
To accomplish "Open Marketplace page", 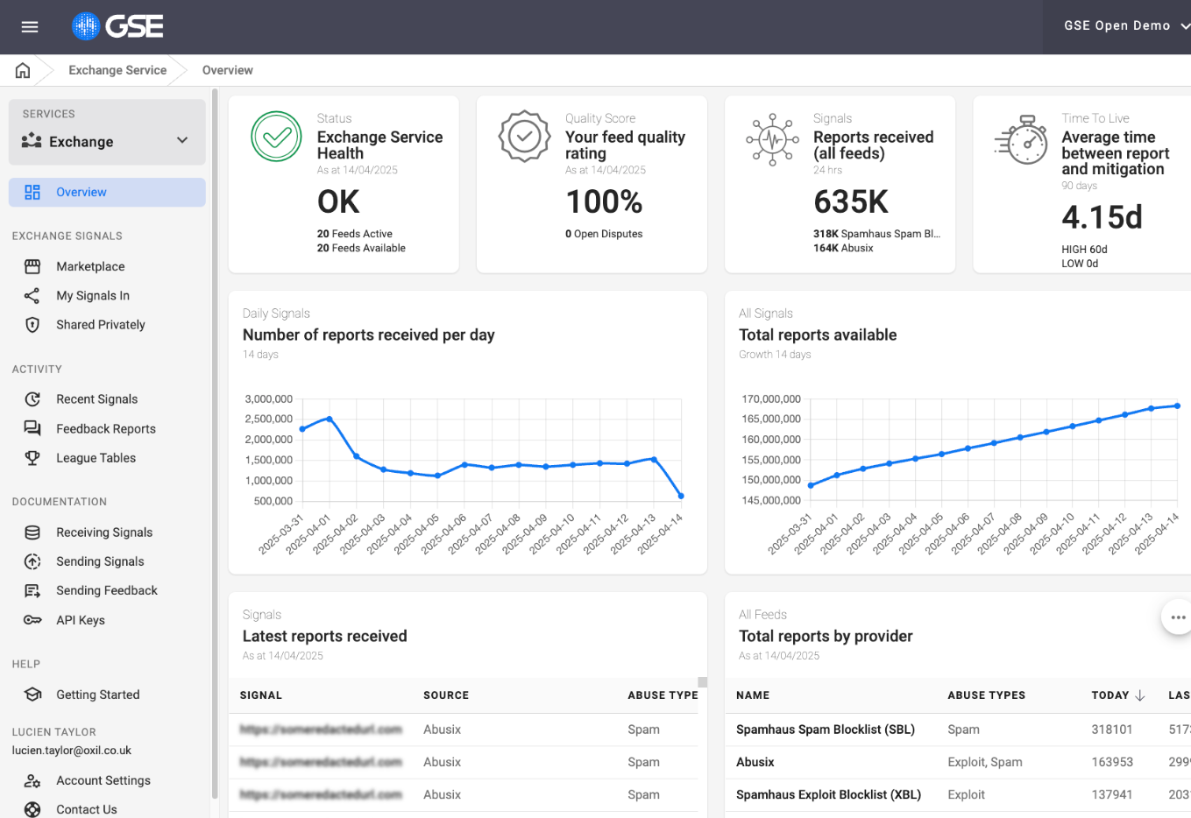I will [x=90, y=266].
